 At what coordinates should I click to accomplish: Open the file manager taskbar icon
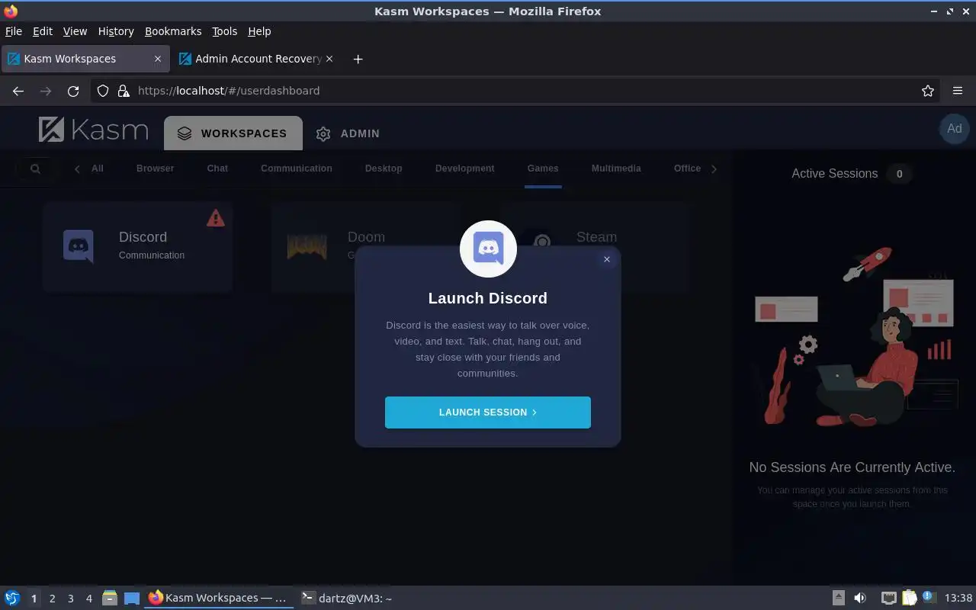[110, 599]
